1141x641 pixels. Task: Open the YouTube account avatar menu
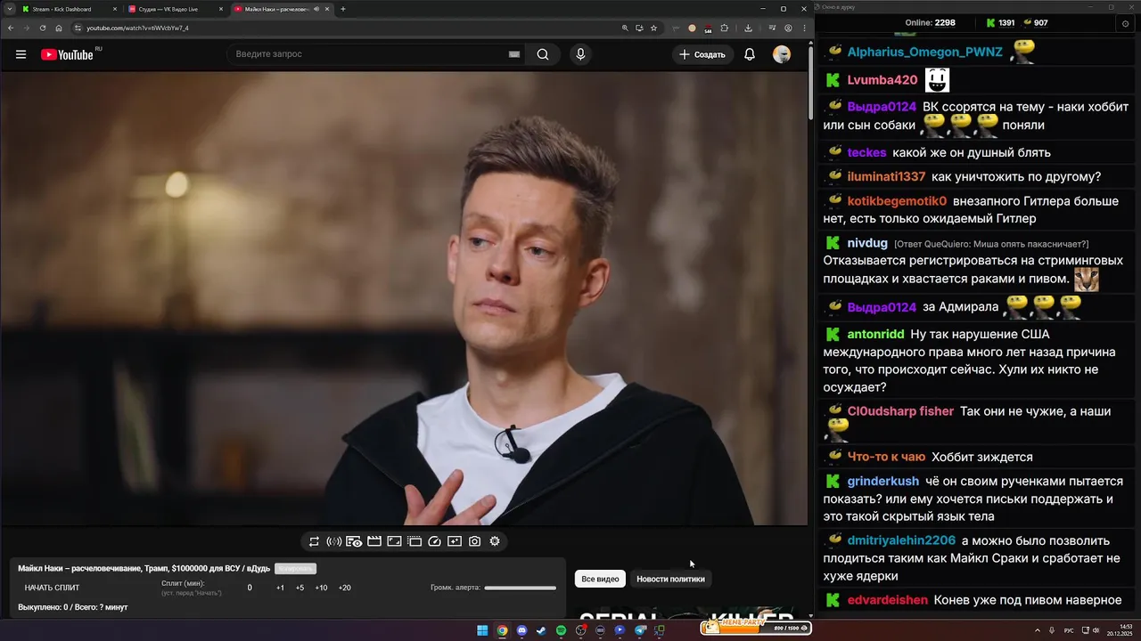click(x=782, y=54)
